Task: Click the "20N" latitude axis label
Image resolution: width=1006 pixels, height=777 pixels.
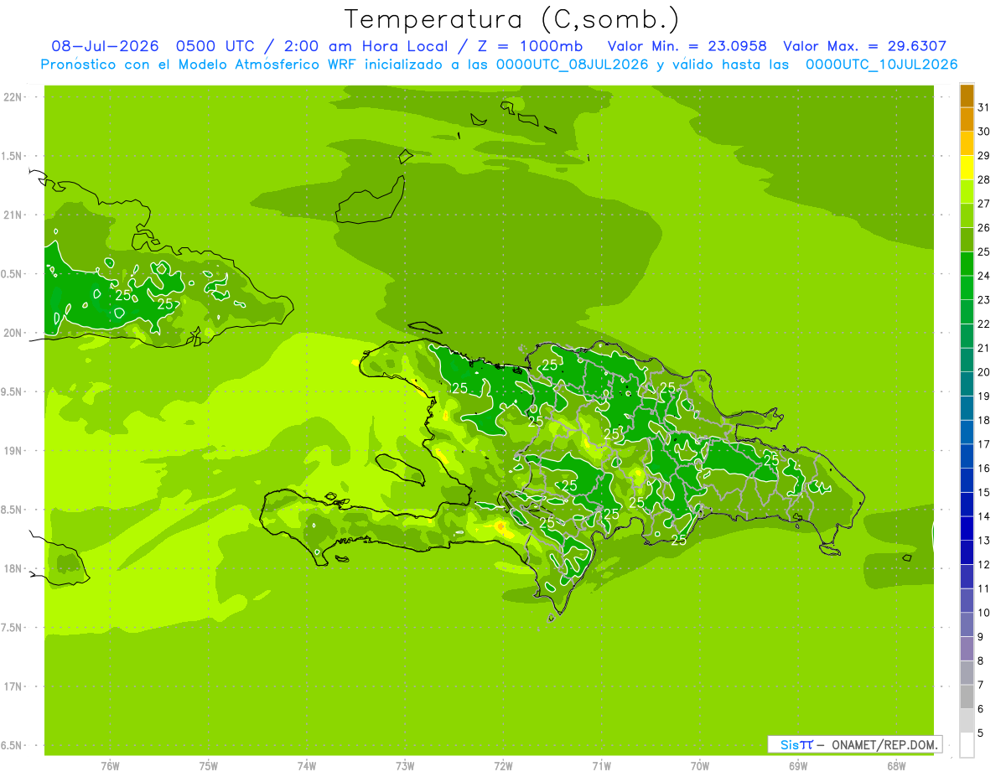Action: coord(14,334)
